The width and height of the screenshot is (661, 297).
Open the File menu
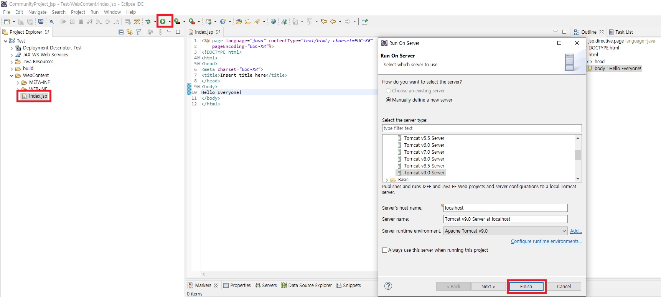pyautogui.click(x=7, y=12)
